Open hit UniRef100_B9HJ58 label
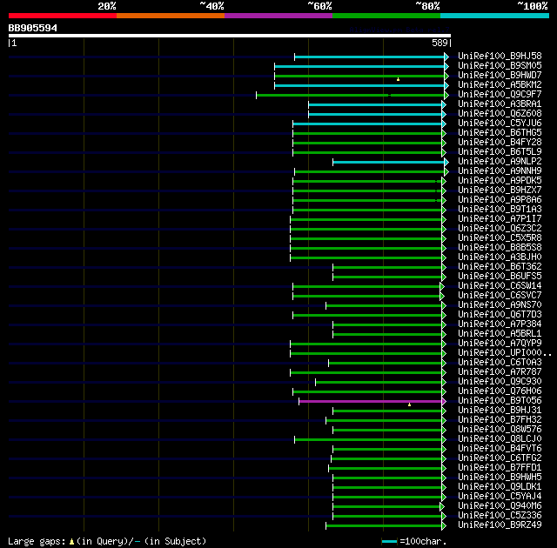The height and width of the screenshot is (548, 557). pos(500,56)
